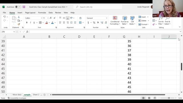Click the Search box
183x103 pixels.
coord(98,7)
